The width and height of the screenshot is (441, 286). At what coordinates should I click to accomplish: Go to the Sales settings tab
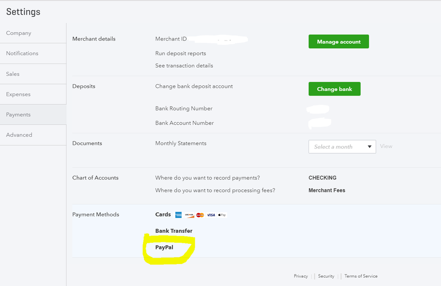point(13,74)
